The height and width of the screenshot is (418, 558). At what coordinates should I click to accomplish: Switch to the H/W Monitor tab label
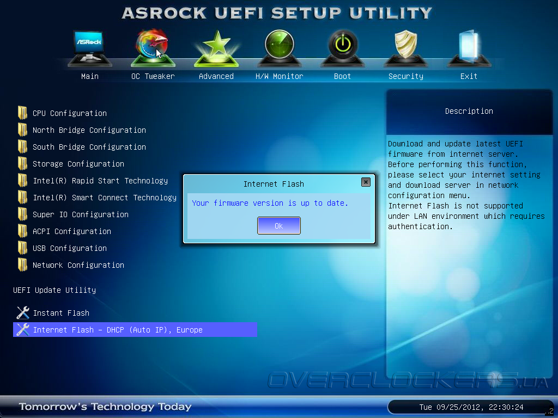[280, 76]
